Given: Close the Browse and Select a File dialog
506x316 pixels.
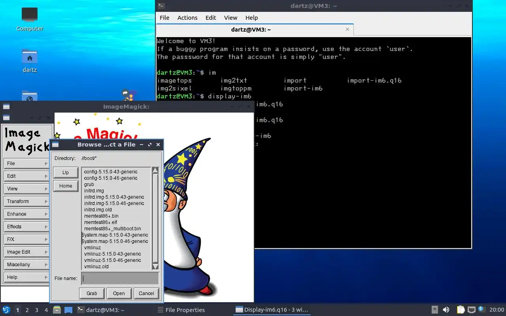Looking at the screenshot, I should click(158, 145).
